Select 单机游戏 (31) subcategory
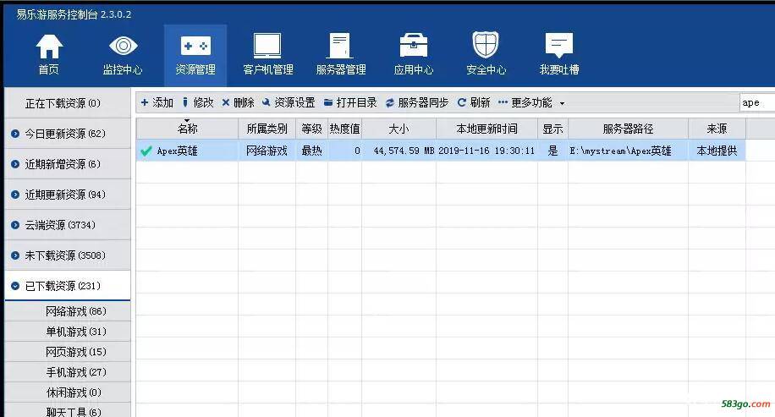775x417 pixels. click(68, 332)
